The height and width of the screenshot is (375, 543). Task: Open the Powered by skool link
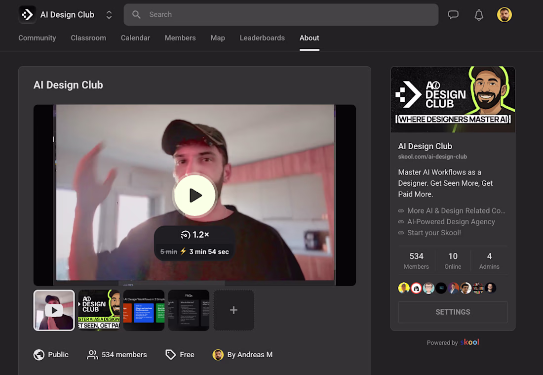click(x=453, y=342)
